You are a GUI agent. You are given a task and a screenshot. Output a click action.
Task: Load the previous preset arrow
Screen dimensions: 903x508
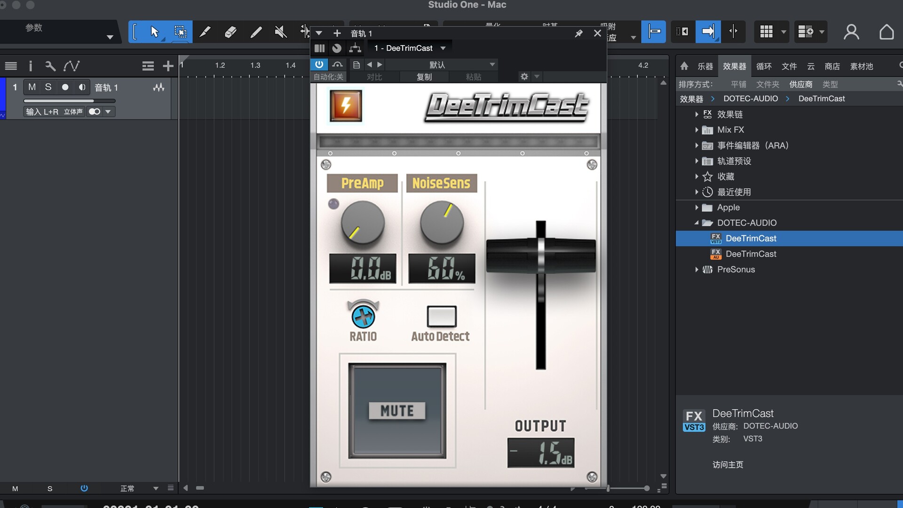[369, 64]
